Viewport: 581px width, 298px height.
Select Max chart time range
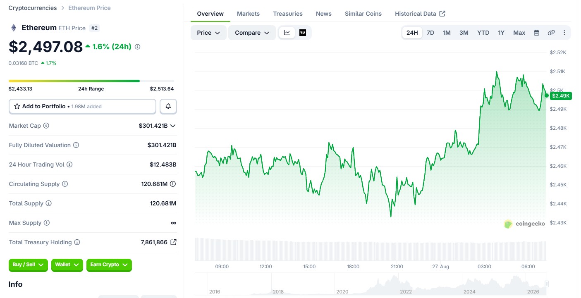pyautogui.click(x=519, y=33)
